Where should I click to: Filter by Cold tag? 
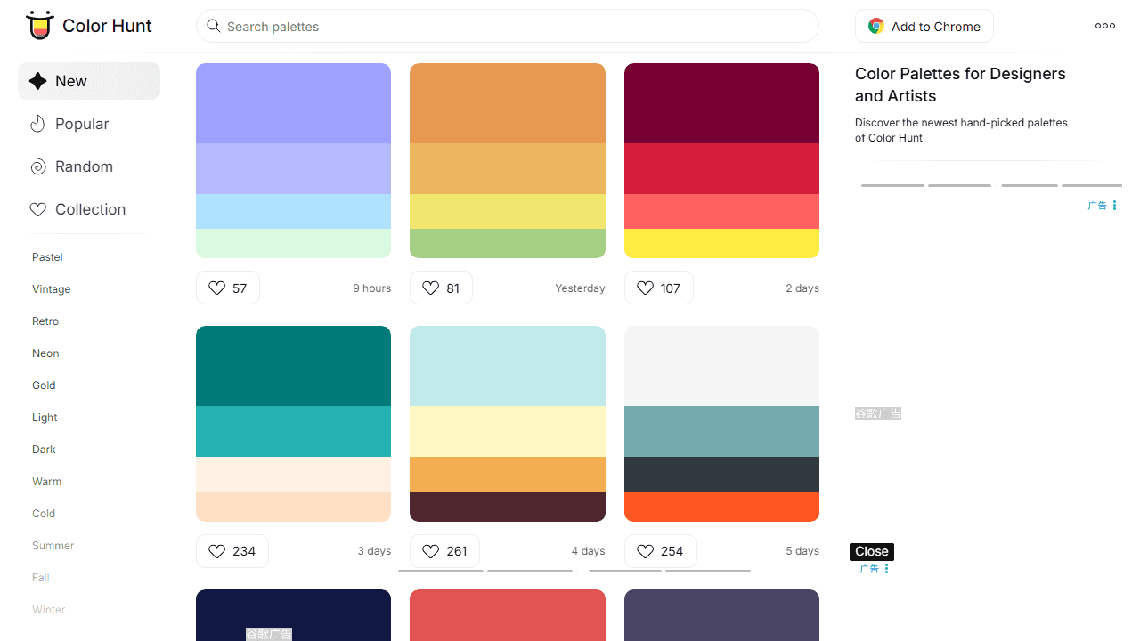(44, 514)
